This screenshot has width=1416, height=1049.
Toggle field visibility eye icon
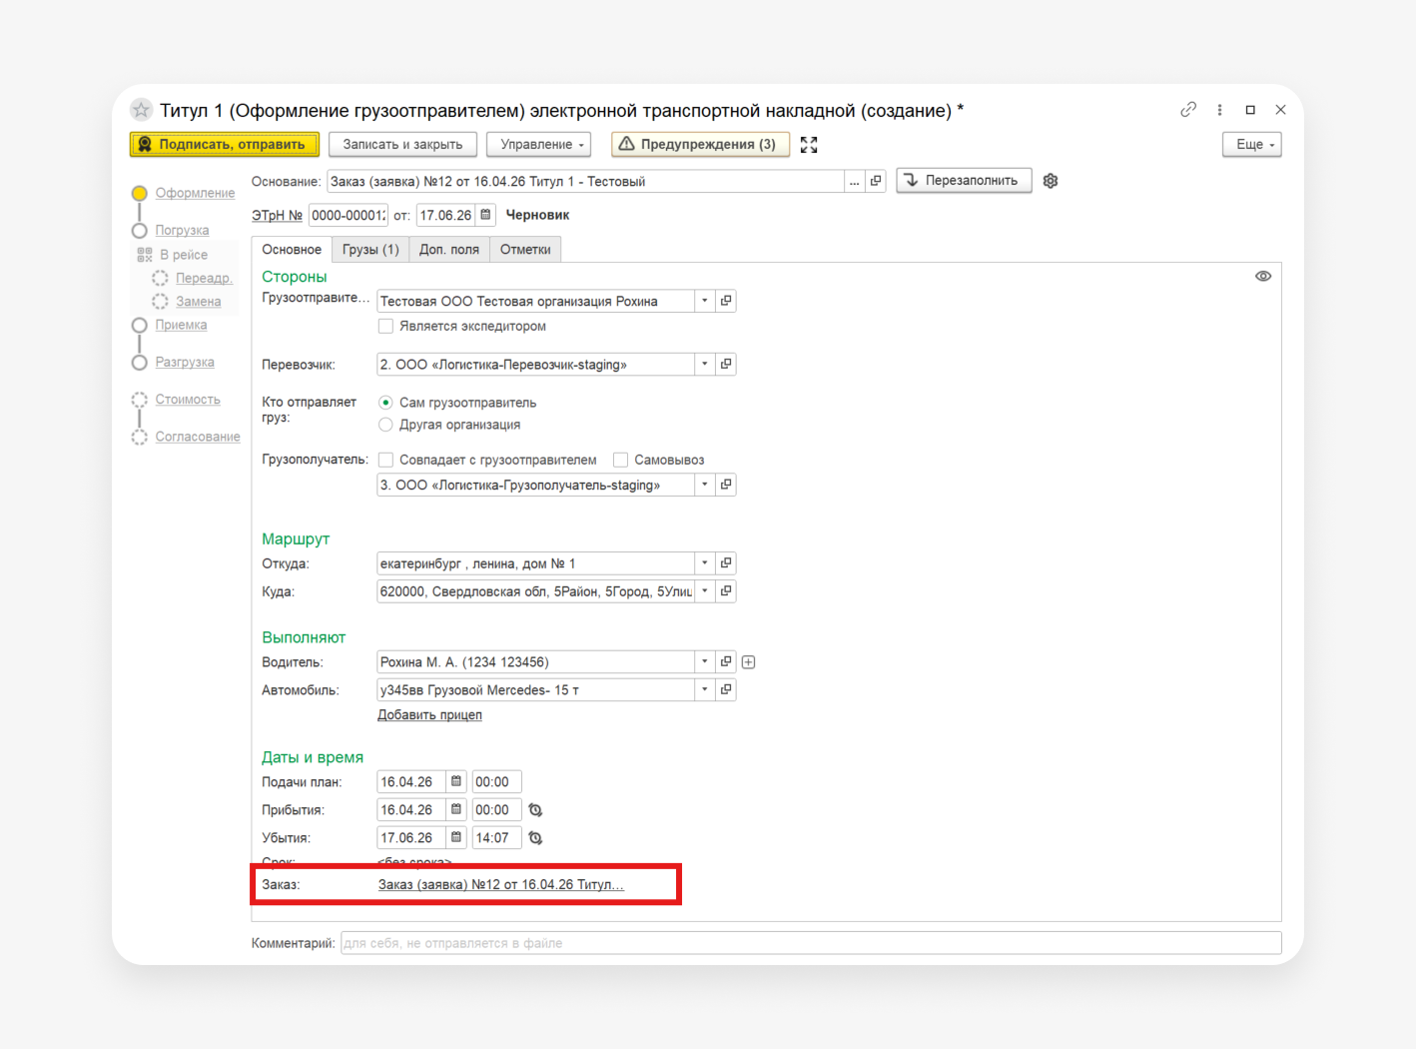[1263, 277]
